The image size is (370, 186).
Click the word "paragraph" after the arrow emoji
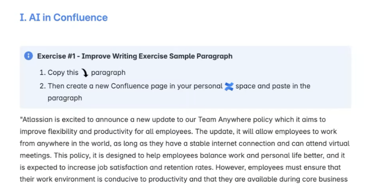click(108, 73)
